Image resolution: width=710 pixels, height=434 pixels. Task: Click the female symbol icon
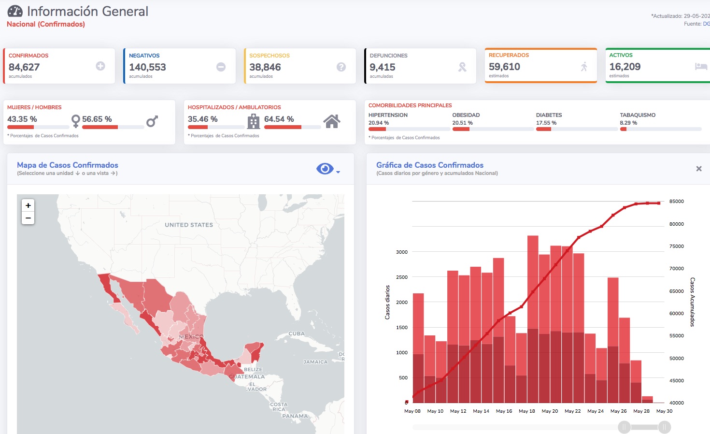75,121
